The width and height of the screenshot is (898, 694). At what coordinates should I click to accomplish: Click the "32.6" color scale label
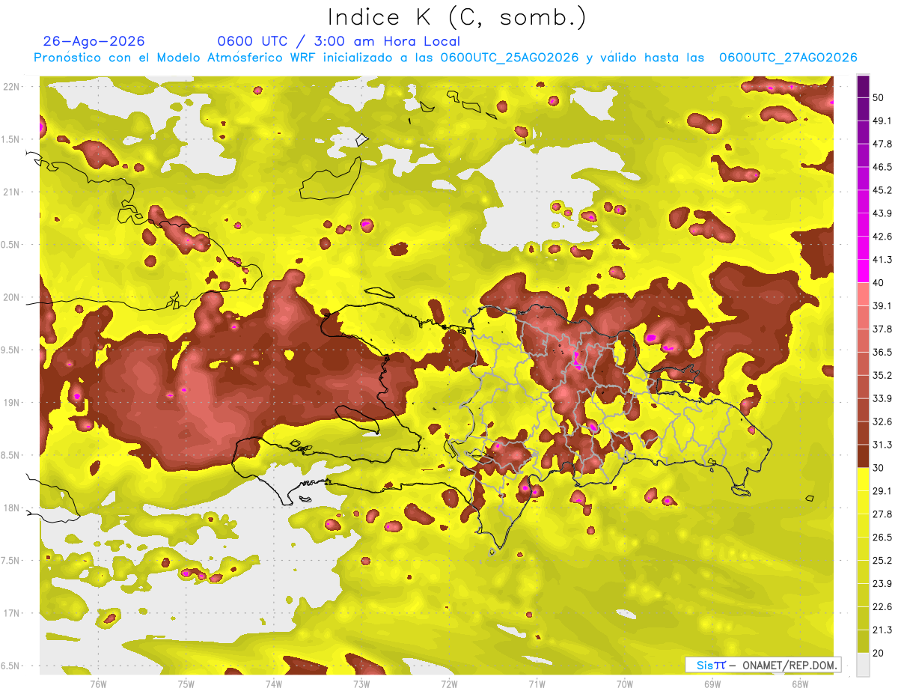pos(882,421)
